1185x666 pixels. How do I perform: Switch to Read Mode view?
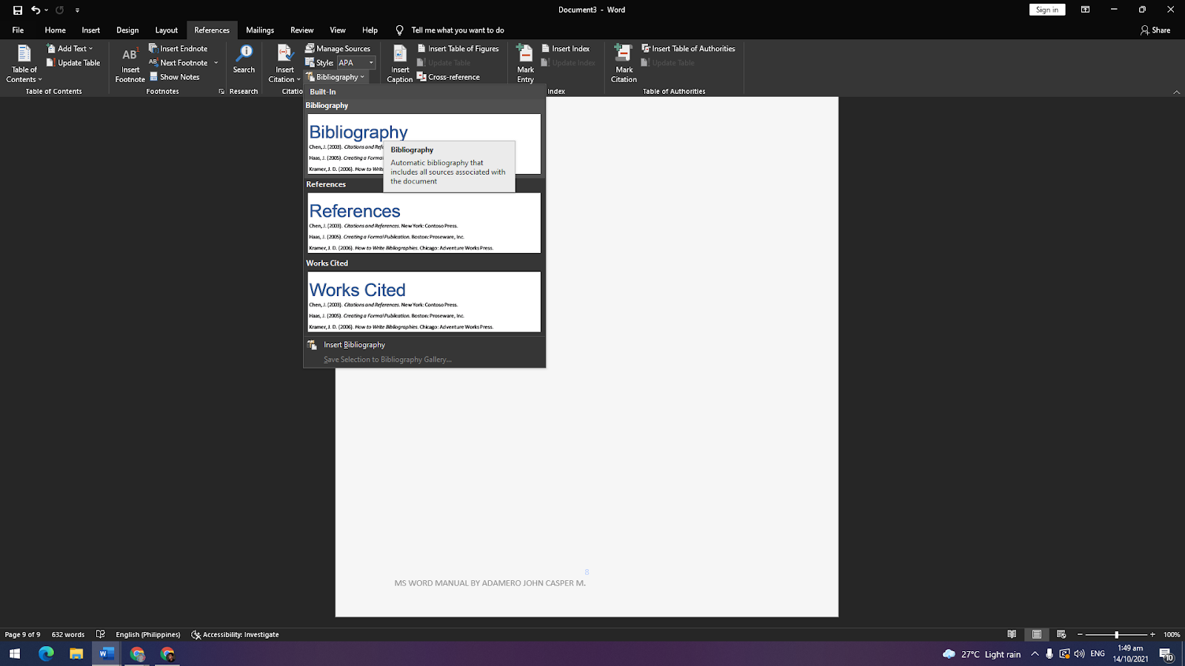pos(1012,634)
